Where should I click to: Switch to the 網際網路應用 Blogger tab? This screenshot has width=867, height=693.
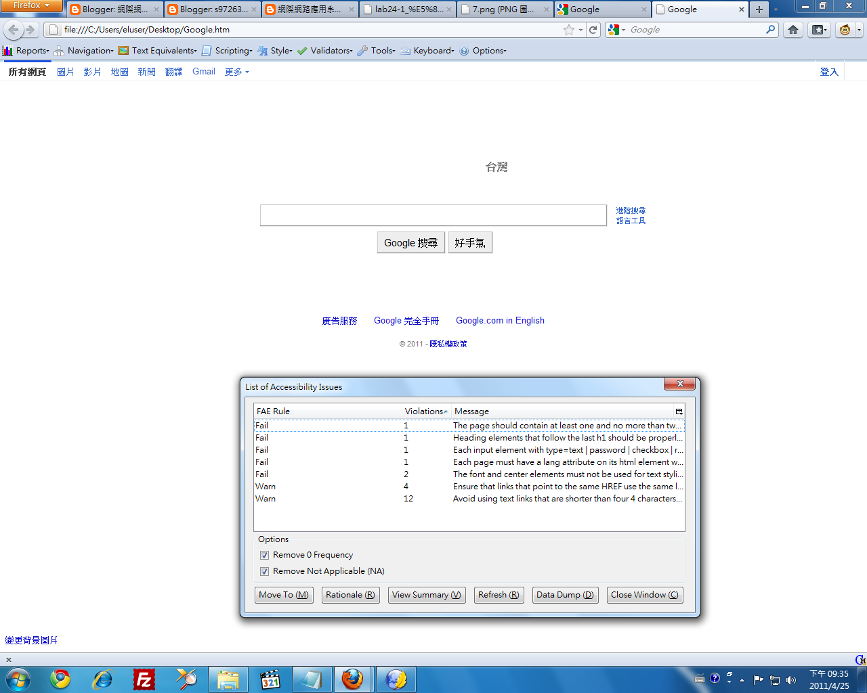point(310,9)
